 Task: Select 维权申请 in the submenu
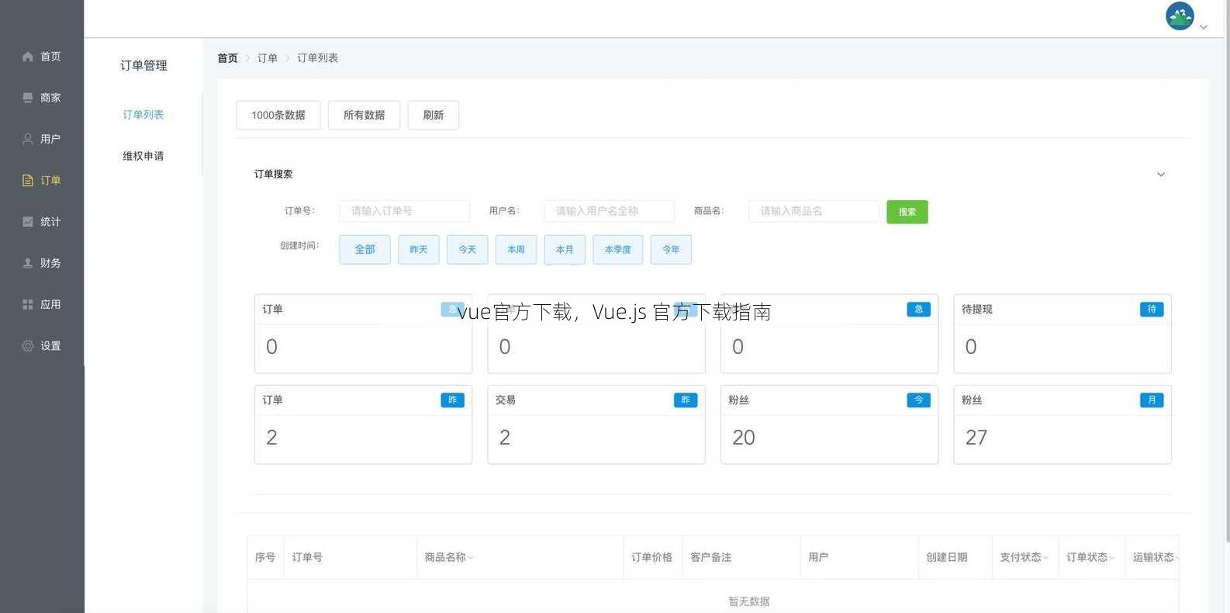point(143,156)
